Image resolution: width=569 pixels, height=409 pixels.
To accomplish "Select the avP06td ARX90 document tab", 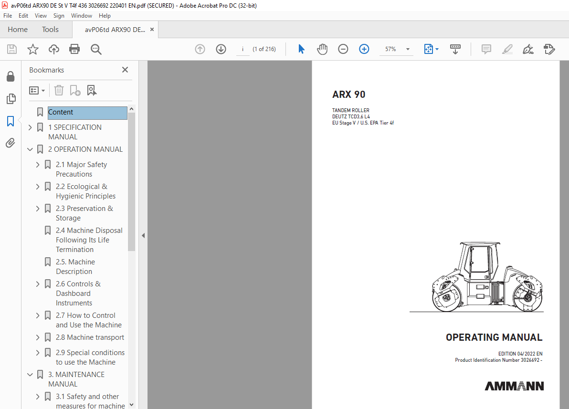I will [115, 30].
